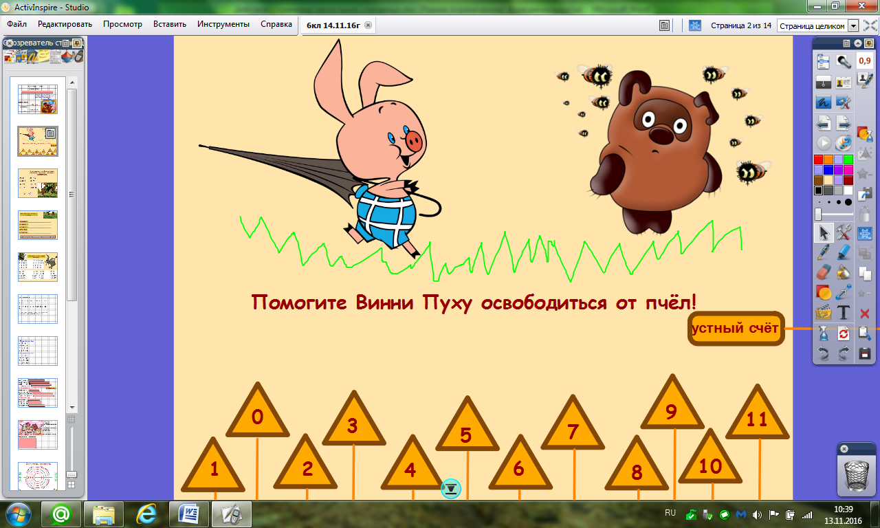Open the Вставить menu
The image size is (880, 528).
point(170,24)
